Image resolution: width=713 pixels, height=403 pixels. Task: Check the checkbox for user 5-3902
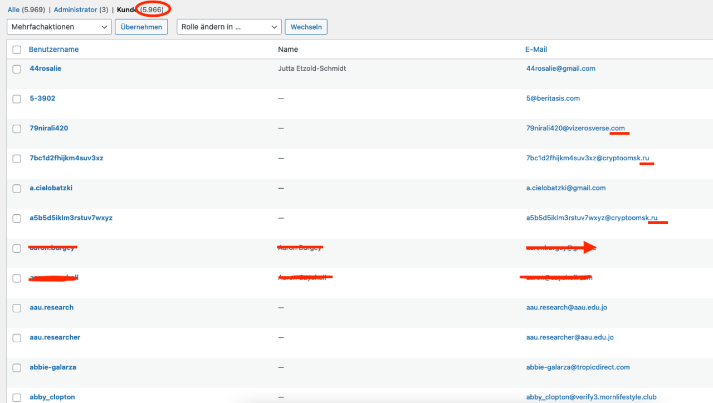pos(16,99)
